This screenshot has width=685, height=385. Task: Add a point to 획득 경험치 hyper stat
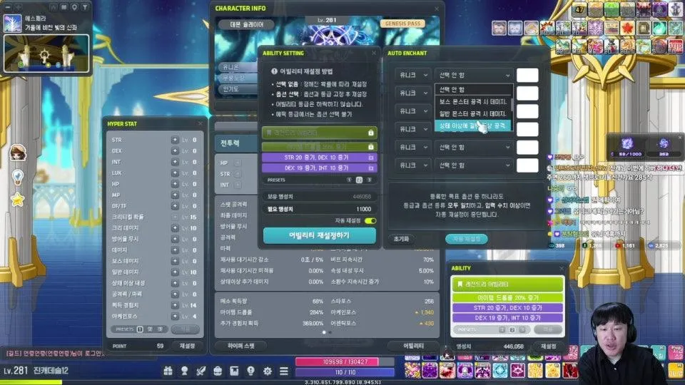[175, 304]
